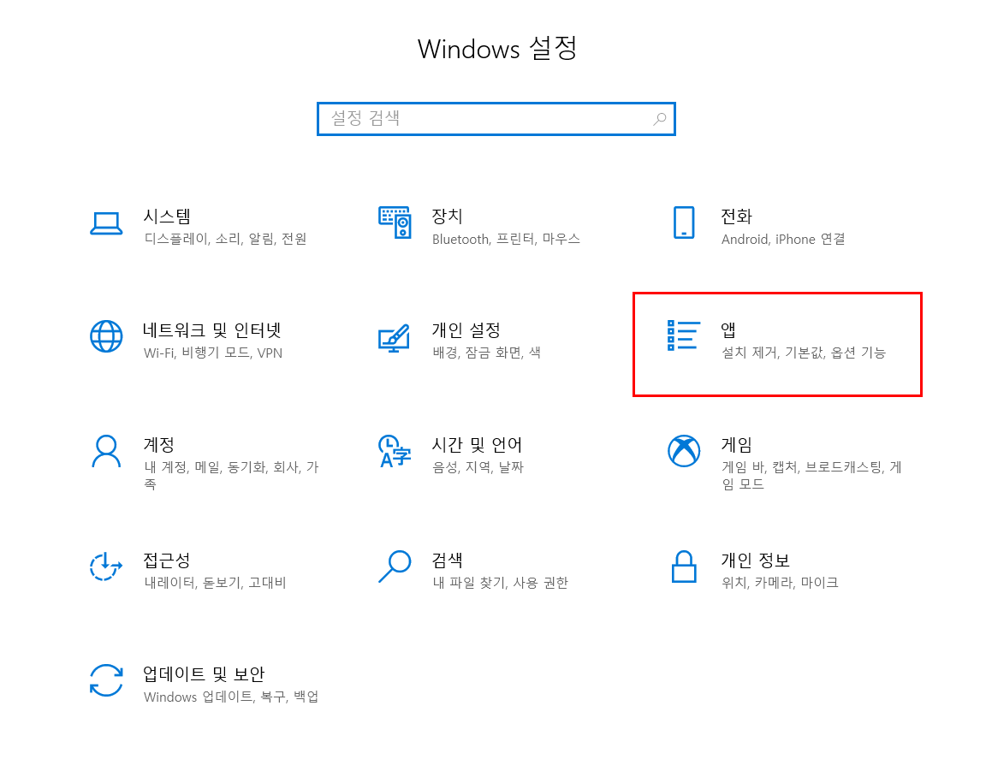Click the 접근성 icon
The image size is (986, 783).
click(x=105, y=566)
